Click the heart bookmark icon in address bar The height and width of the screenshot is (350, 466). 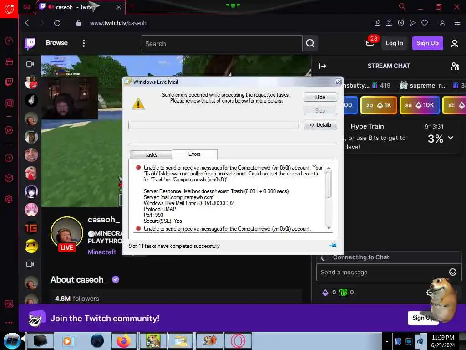[425, 23]
